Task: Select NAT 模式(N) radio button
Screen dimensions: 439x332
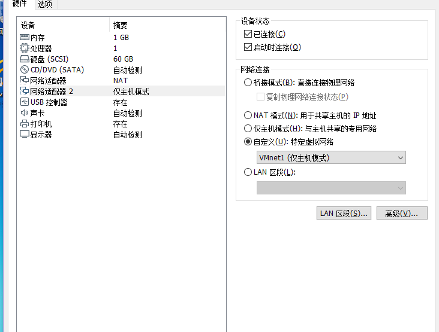Action: pyautogui.click(x=248, y=115)
